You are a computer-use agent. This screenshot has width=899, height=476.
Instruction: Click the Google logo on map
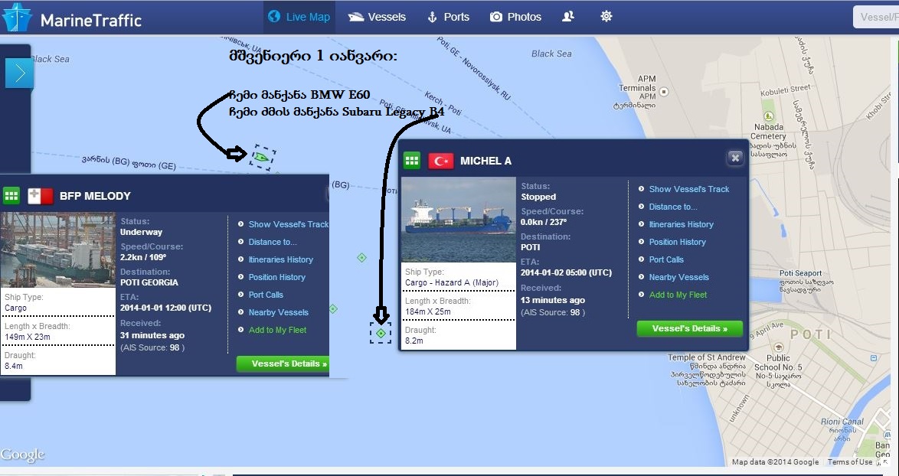pyautogui.click(x=22, y=455)
